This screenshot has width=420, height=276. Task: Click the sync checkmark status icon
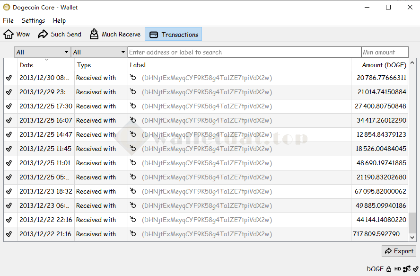point(415,269)
